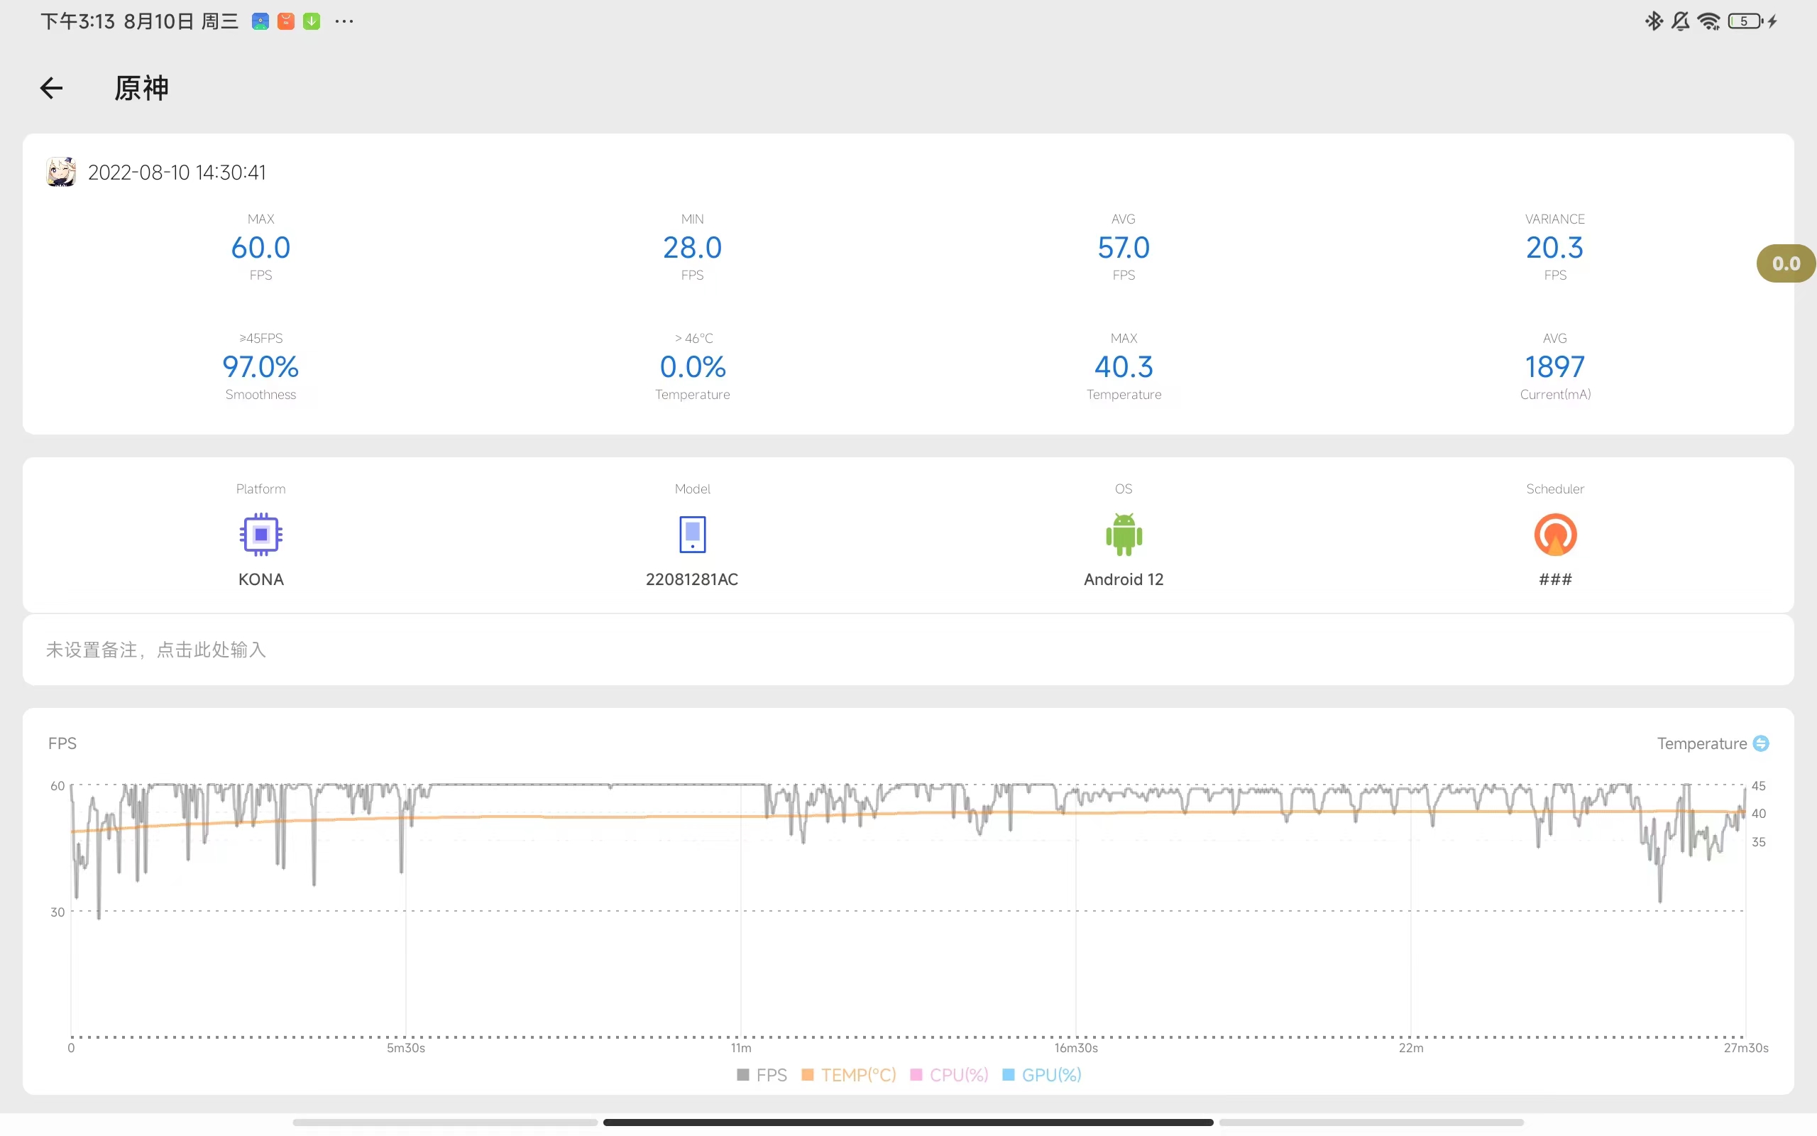Click the KONA platform chip icon

[x=260, y=534]
